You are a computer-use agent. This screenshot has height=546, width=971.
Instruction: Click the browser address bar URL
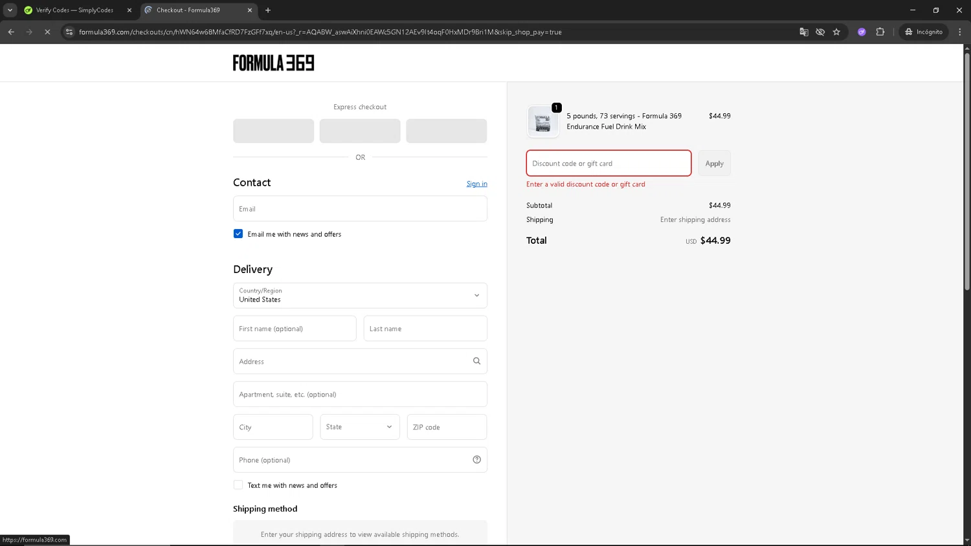(x=320, y=32)
